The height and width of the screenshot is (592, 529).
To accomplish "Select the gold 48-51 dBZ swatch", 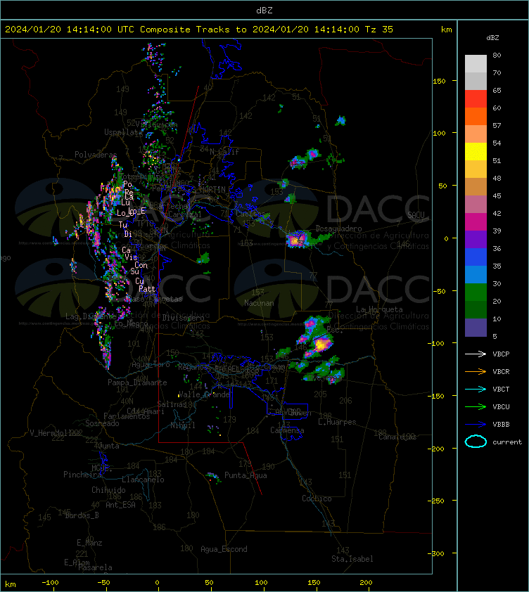I will tap(476, 169).
